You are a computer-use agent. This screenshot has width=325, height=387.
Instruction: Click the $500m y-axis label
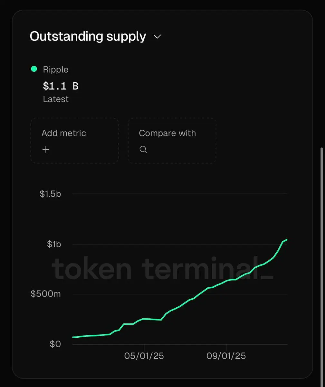45,294
